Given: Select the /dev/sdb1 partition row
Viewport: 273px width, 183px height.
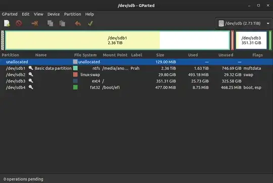Looking at the screenshot, I should [136, 68].
